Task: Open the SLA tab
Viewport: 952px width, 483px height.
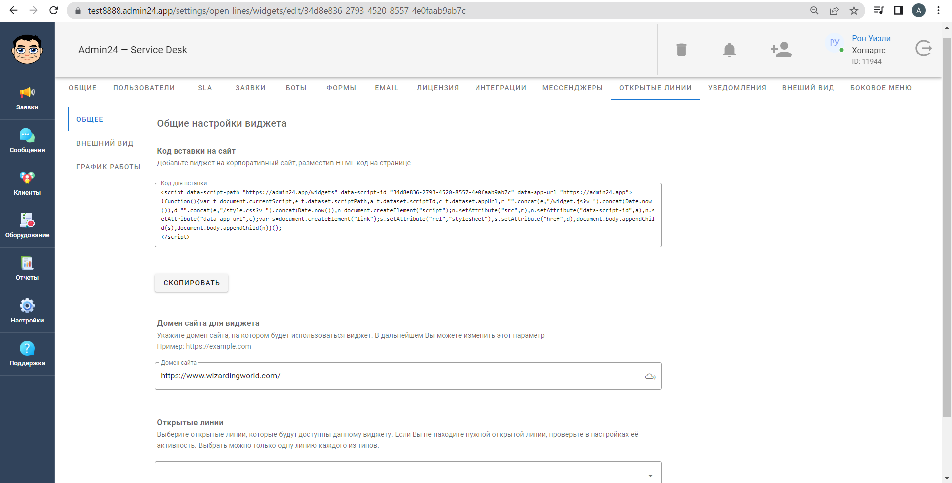Action: point(205,88)
